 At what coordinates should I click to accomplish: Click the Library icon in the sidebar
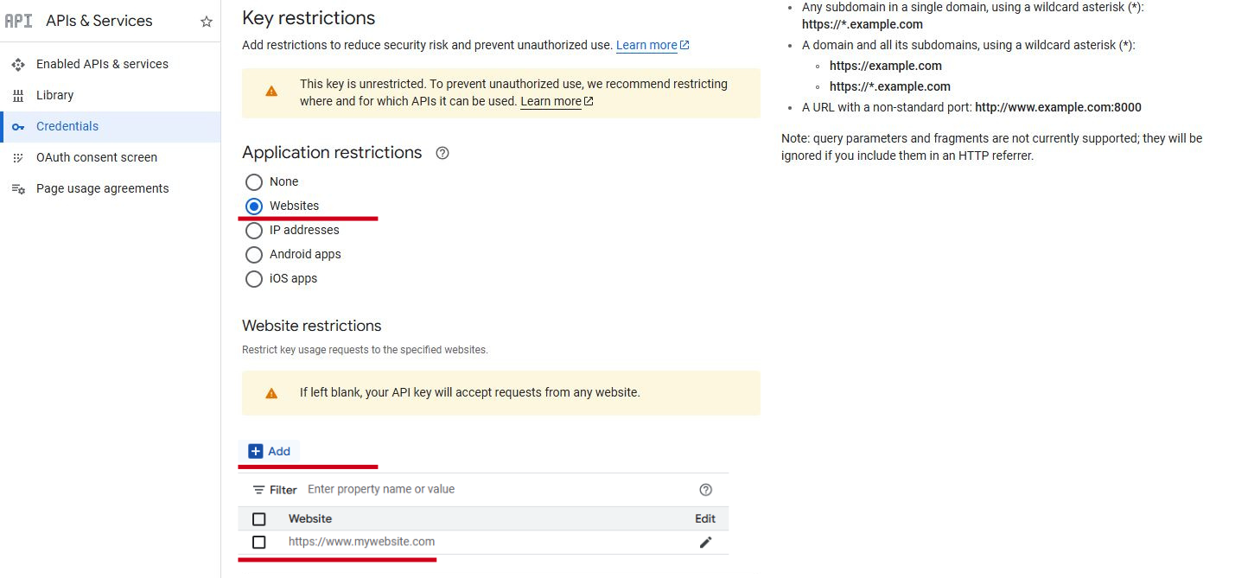pyautogui.click(x=18, y=96)
